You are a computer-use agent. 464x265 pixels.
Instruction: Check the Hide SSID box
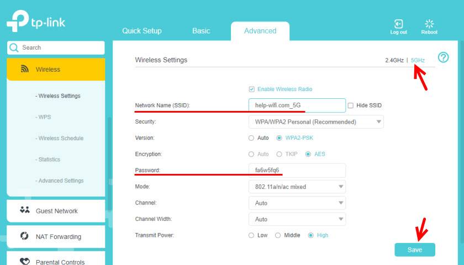(x=351, y=105)
